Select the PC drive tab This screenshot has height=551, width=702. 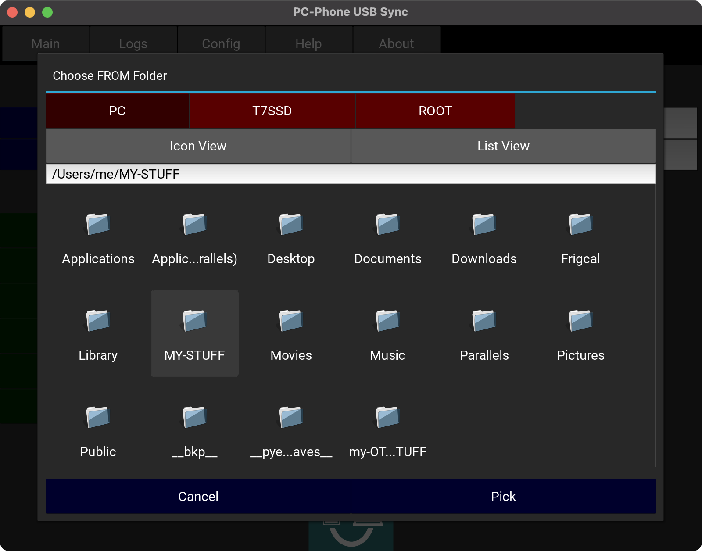117,111
